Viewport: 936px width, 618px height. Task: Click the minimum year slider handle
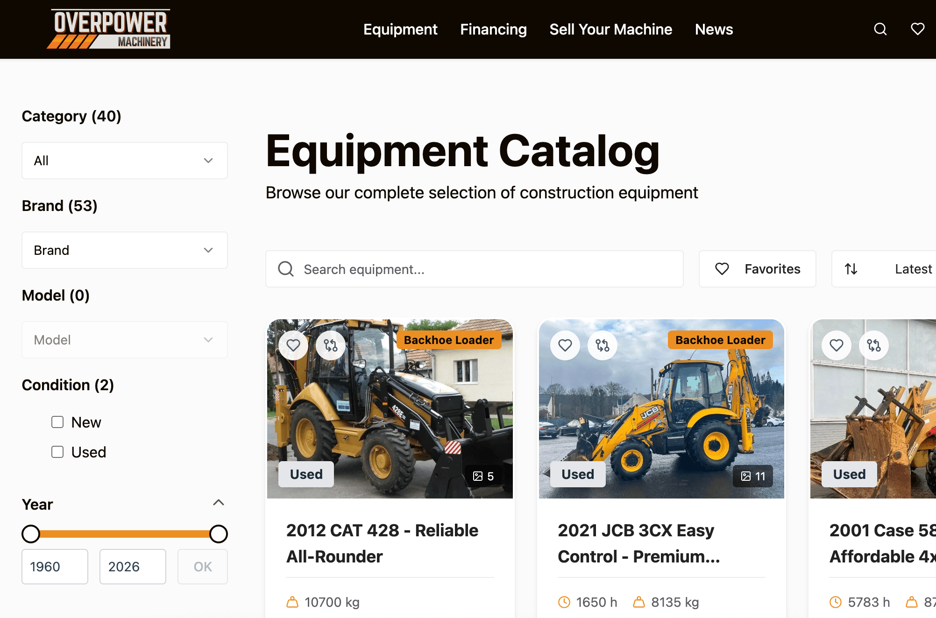(x=31, y=534)
